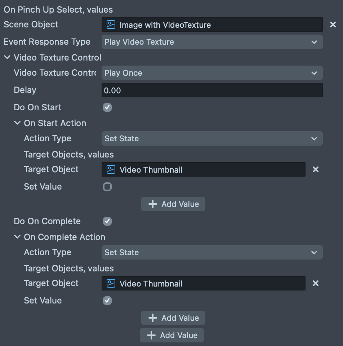Open the On Start Action Type dropdown
Viewport: 343px width, 346px height.
point(212,138)
